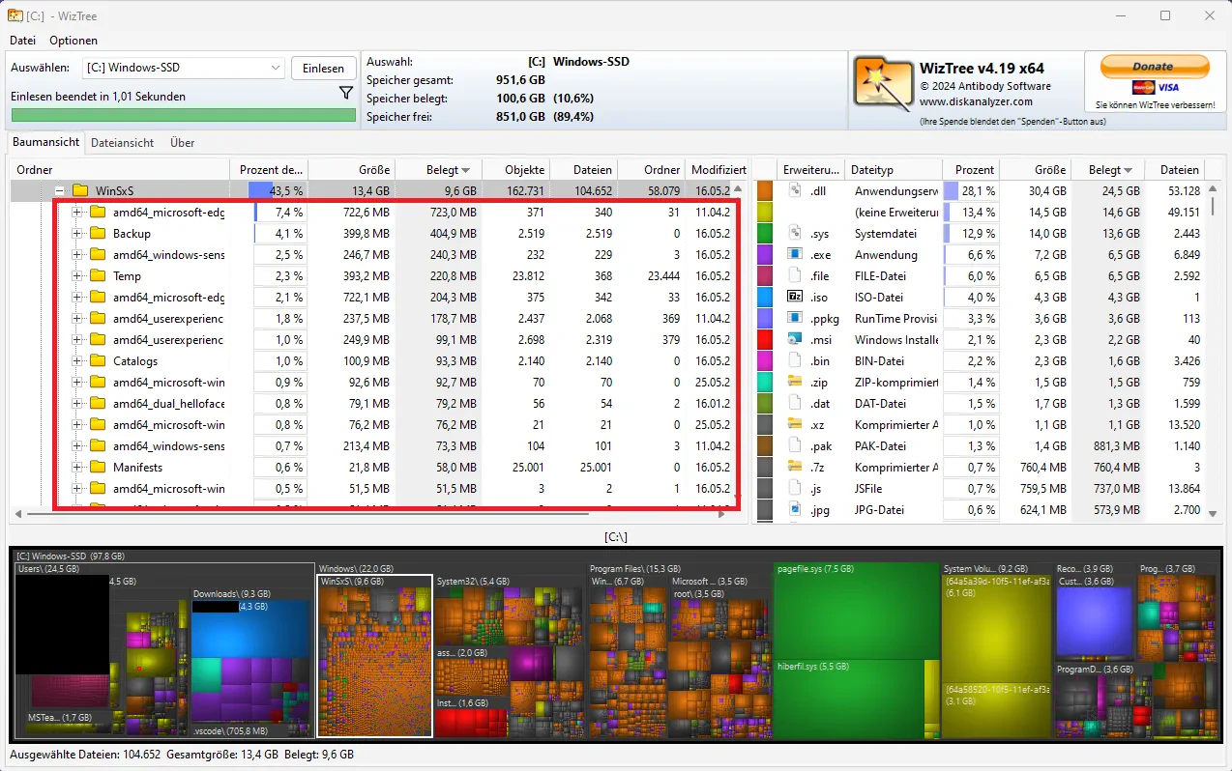Click the Manifests folder icon
The width and height of the screenshot is (1232, 771).
(x=98, y=467)
